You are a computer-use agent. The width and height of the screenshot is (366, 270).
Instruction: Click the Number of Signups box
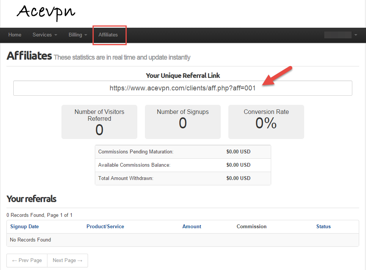183,122
